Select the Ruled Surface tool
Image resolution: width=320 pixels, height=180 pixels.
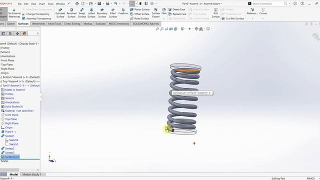tap(139, 18)
